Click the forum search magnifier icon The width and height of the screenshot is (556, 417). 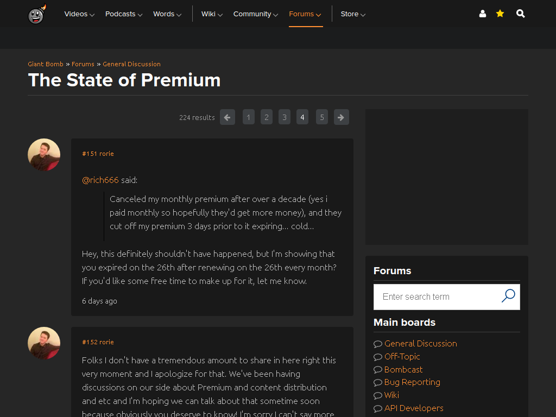click(x=508, y=296)
